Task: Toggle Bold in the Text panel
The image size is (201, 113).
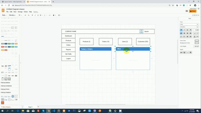Action: (x=181, y=30)
